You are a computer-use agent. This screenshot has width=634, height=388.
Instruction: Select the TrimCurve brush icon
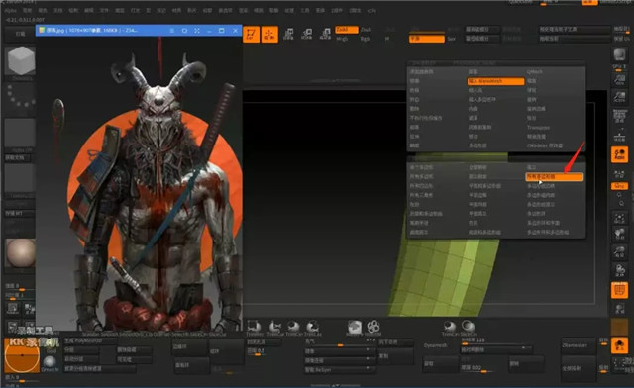click(x=275, y=328)
